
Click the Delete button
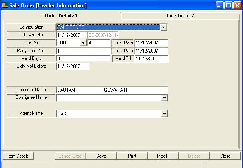coord(194,156)
